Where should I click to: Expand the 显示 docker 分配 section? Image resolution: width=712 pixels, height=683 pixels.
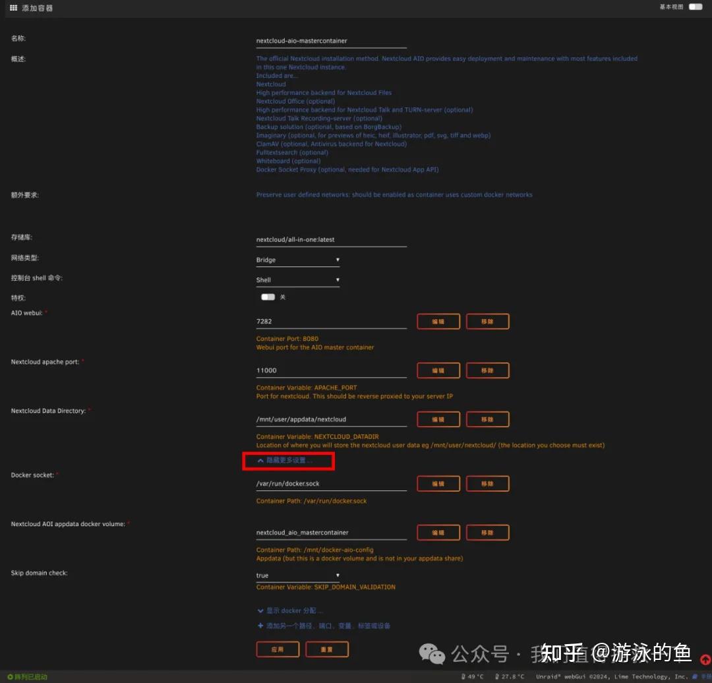[289, 610]
